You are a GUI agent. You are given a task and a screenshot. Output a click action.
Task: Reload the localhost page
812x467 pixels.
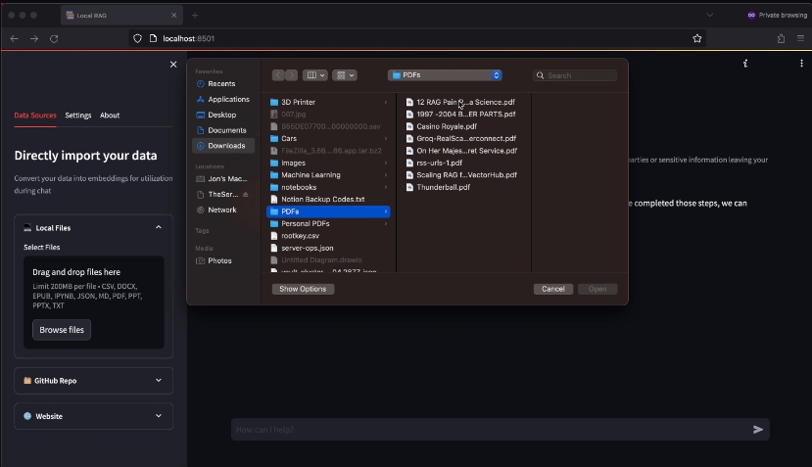(x=54, y=38)
